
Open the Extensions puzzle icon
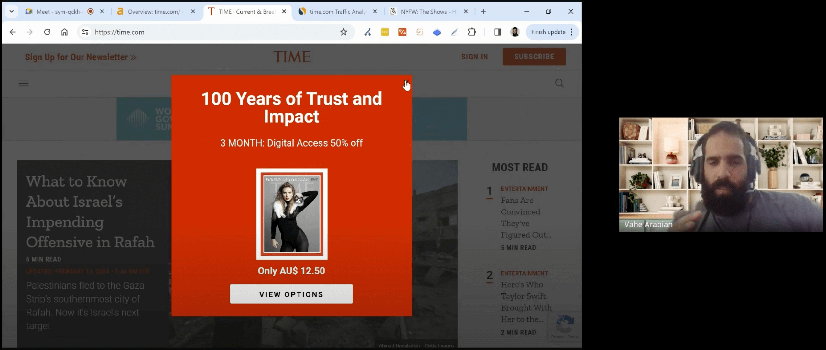tap(472, 32)
